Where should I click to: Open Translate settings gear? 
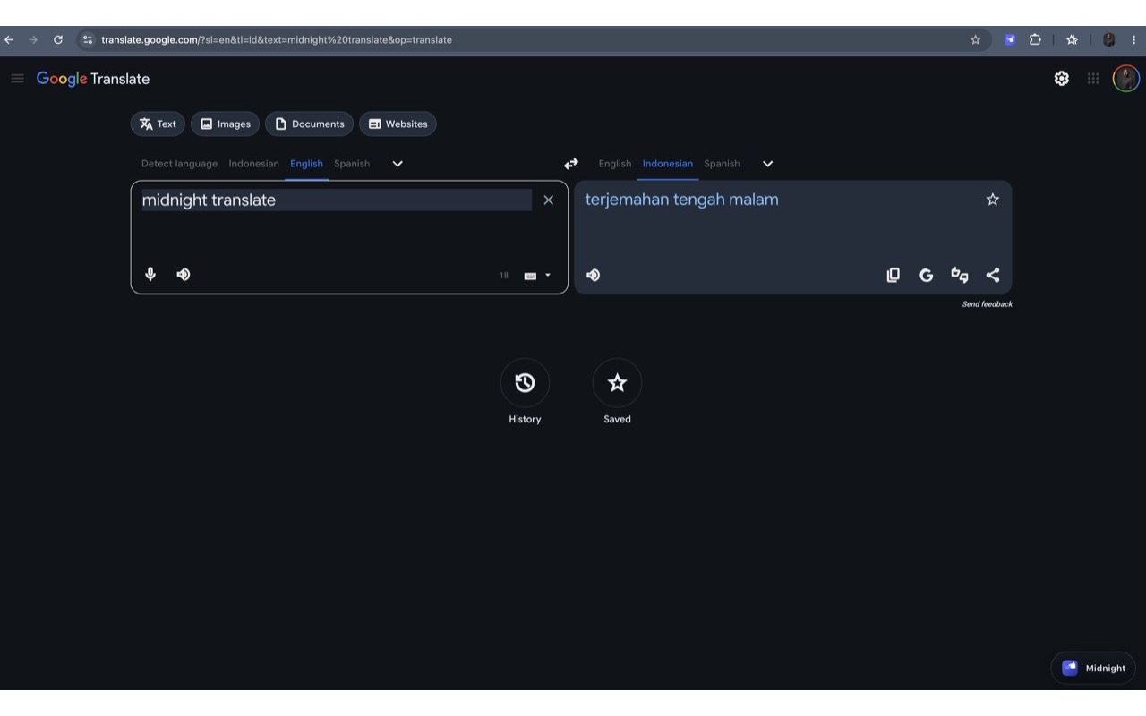click(1061, 79)
